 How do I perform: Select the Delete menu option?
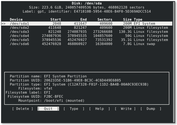pos(23,109)
